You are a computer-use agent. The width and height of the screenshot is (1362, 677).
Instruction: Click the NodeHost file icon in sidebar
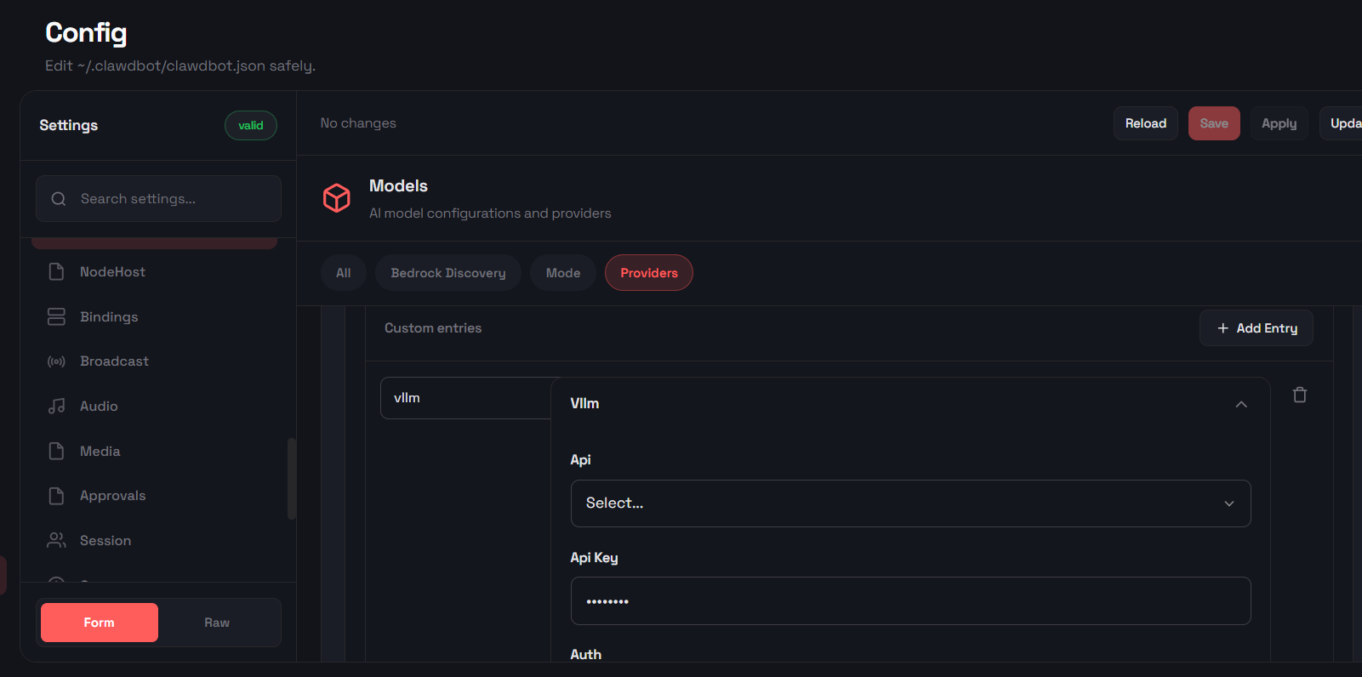56,272
